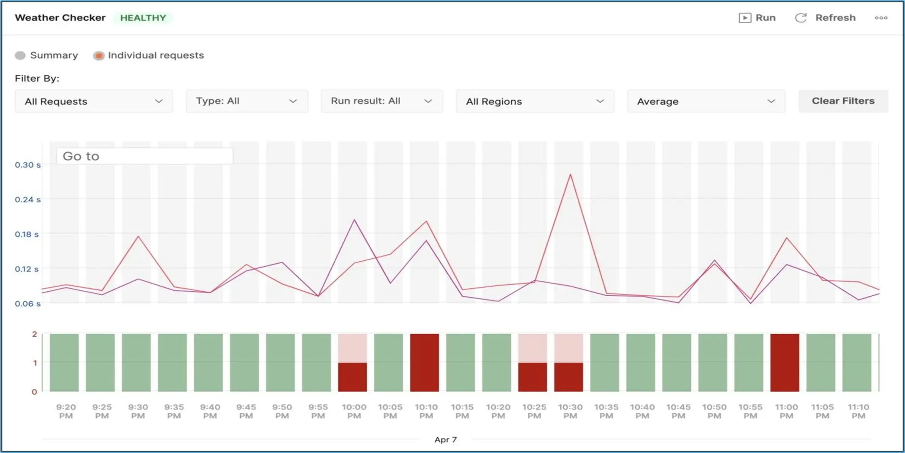Image resolution: width=905 pixels, height=453 pixels.
Task: Open the Run result: All dropdown
Action: [x=381, y=101]
